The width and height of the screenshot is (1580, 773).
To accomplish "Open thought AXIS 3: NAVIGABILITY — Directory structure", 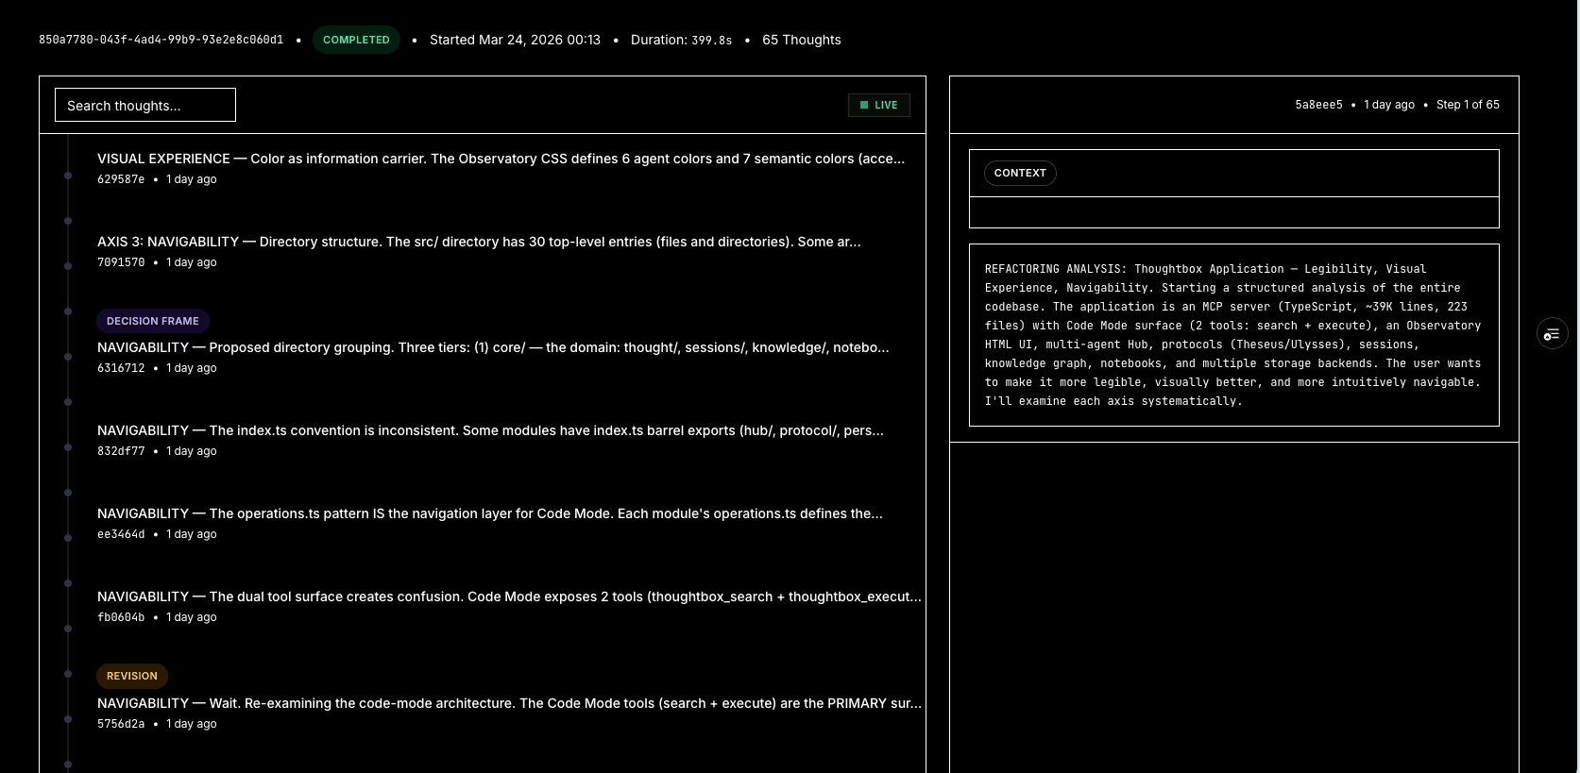I will tap(479, 242).
